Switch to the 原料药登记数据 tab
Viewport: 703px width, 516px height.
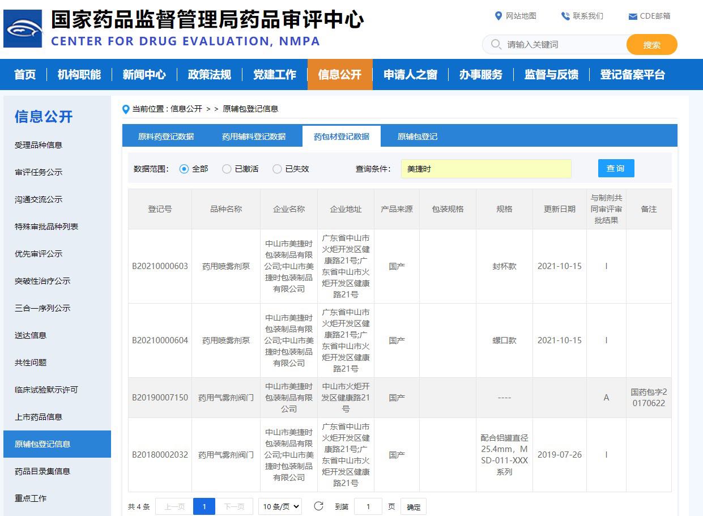point(166,137)
